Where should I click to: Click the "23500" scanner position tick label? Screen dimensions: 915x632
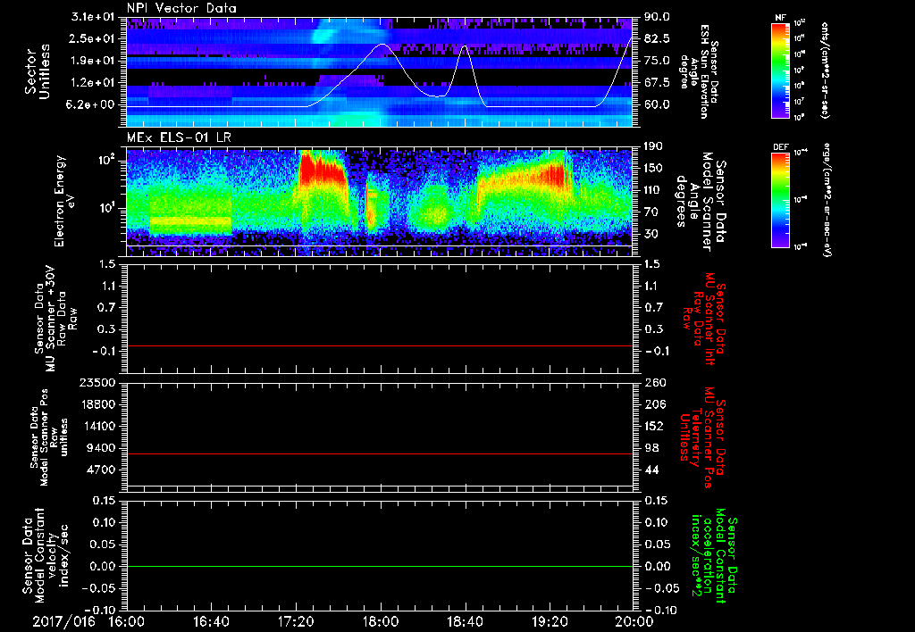pos(98,382)
